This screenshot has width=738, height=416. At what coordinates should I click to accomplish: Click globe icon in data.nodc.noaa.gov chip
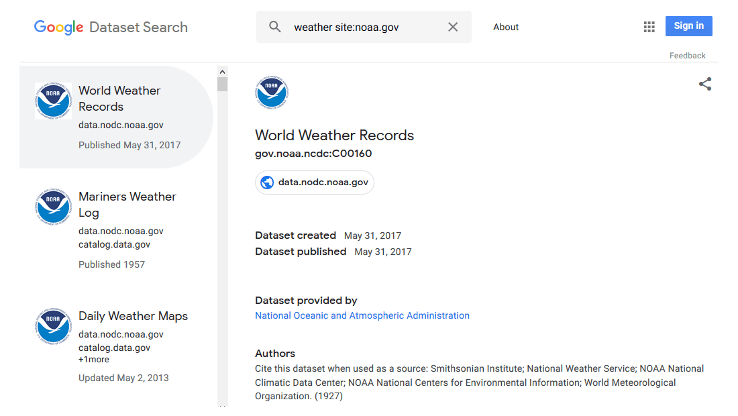click(x=267, y=182)
